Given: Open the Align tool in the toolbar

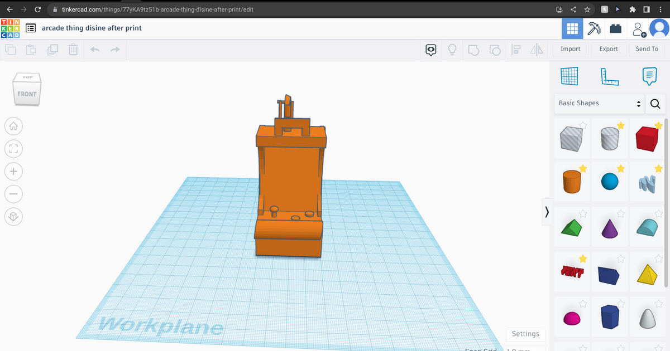Looking at the screenshot, I should point(515,50).
